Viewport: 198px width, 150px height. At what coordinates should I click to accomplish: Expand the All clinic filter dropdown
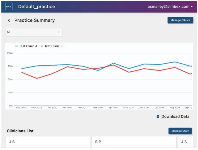click(34, 32)
